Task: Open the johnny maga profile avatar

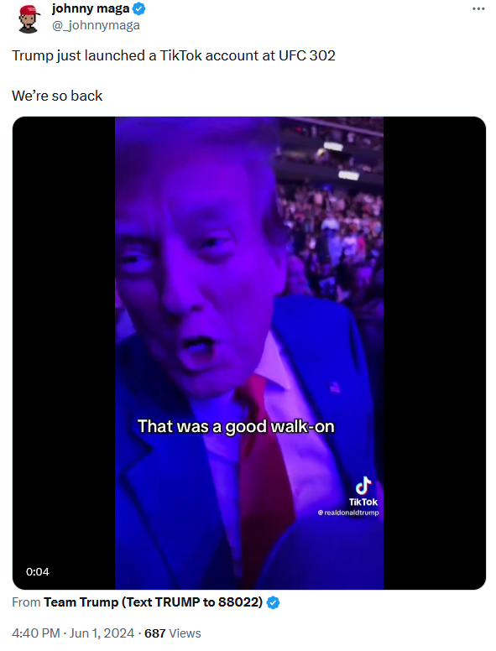Action: (29, 18)
